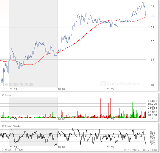Click the 12,5 relative strength axis label

pyautogui.click(x=152, y=144)
